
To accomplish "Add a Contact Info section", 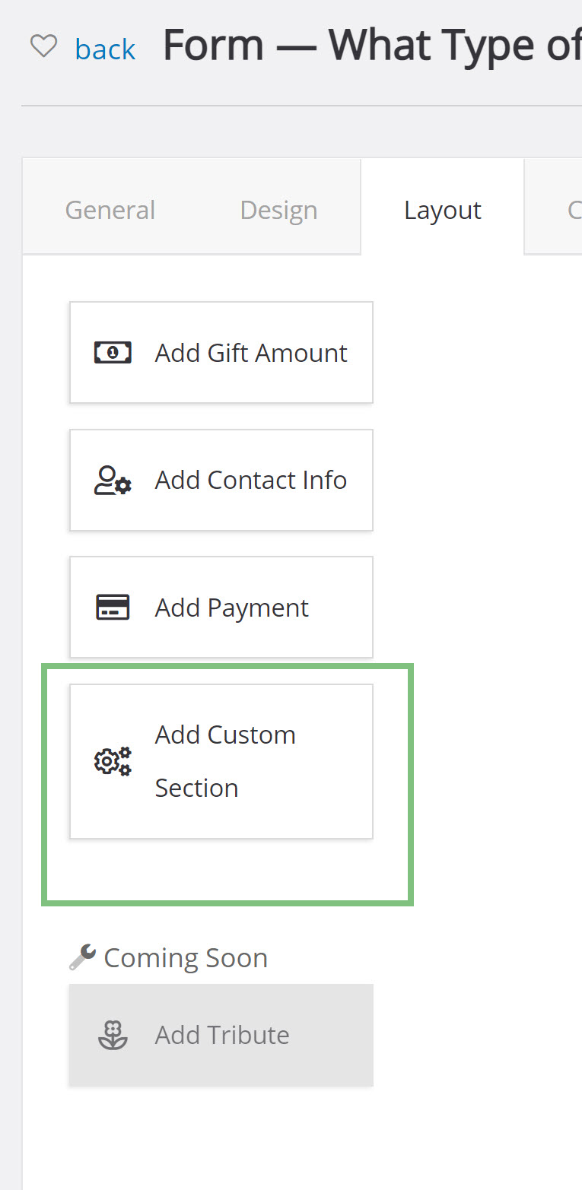I will tap(221, 480).
